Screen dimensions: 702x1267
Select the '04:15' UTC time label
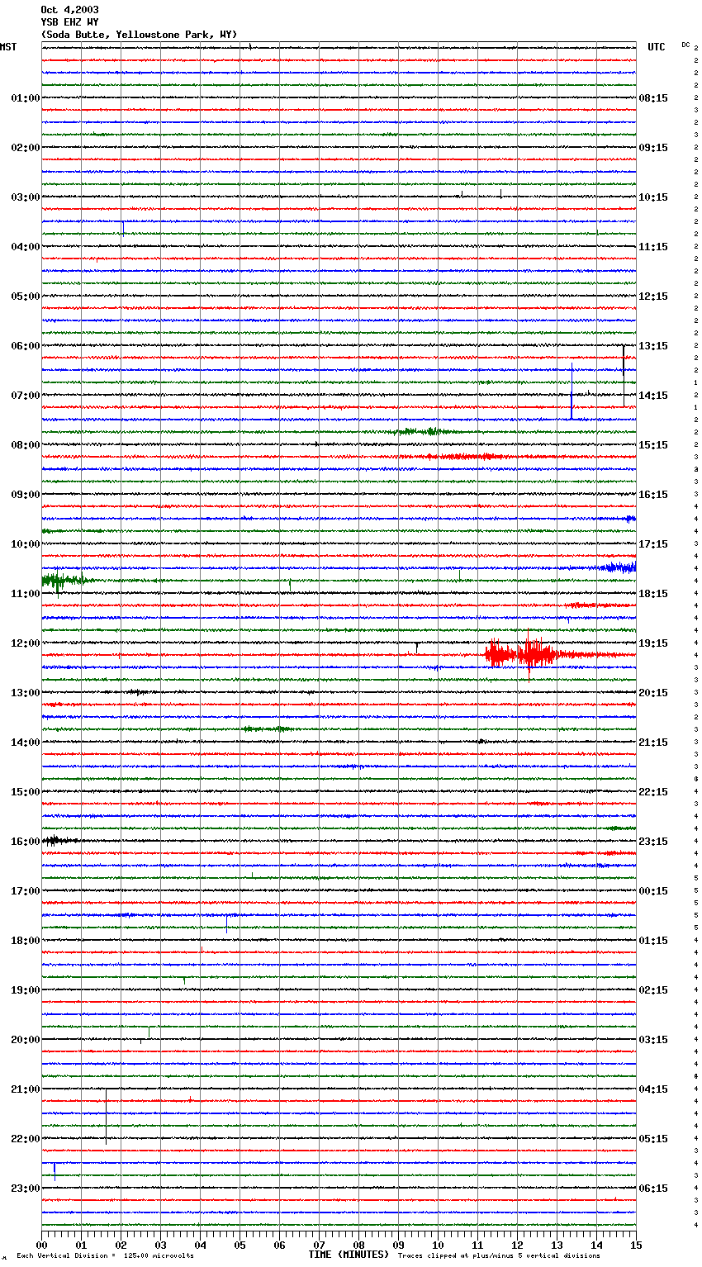[x=653, y=1089]
